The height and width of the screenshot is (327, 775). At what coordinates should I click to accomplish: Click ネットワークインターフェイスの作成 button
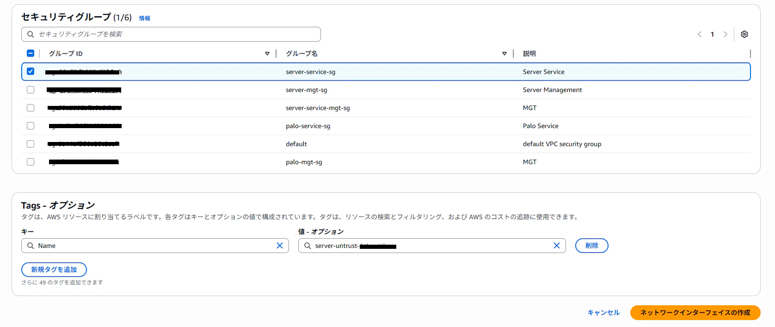pyautogui.click(x=695, y=313)
